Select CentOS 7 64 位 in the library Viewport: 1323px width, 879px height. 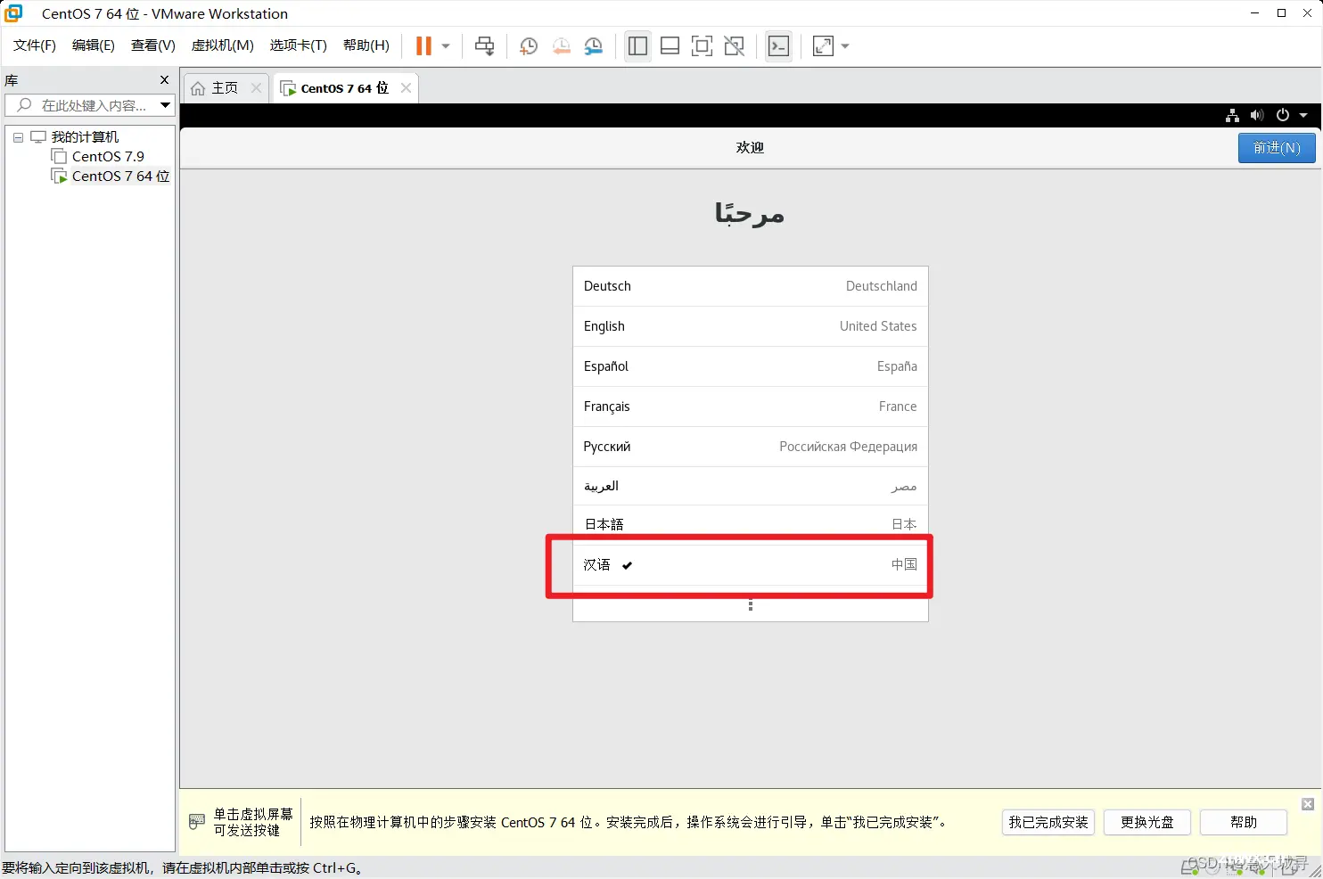coord(120,177)
